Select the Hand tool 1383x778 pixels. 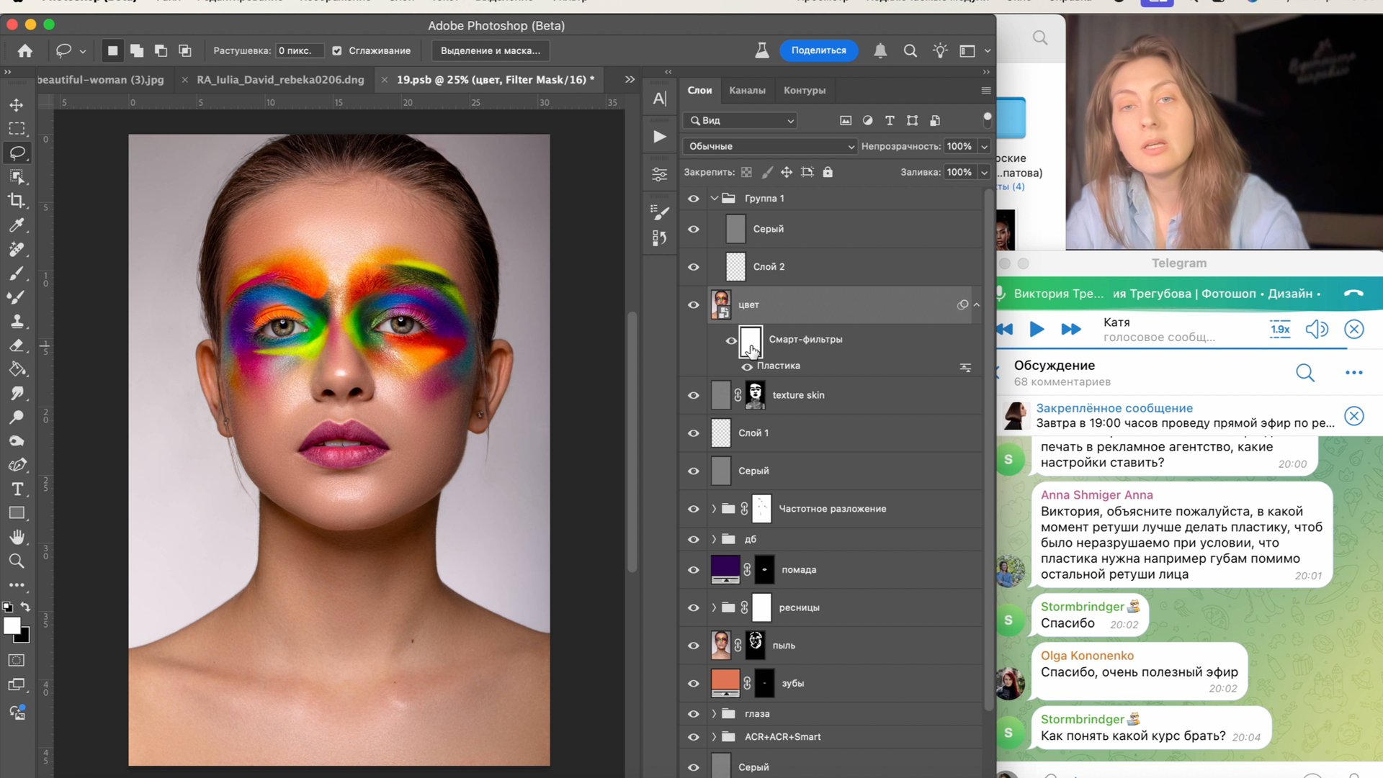(17, 537)
